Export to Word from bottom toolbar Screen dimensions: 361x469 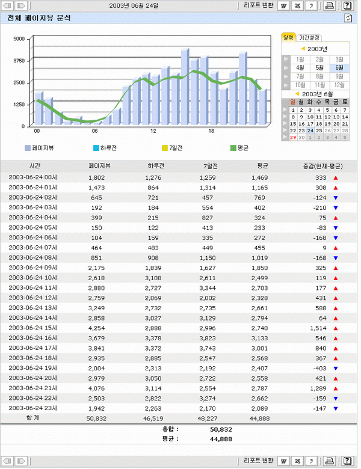283,461
